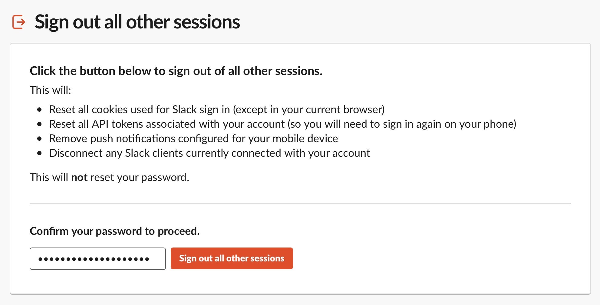Click the "Reset all API tokens" bullet text
The image size is (600, 305).
point(282,124)
